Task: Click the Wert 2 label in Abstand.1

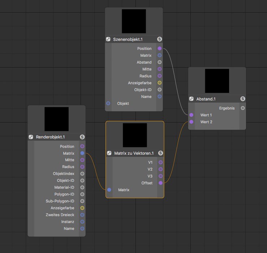Action: [206, 122]
